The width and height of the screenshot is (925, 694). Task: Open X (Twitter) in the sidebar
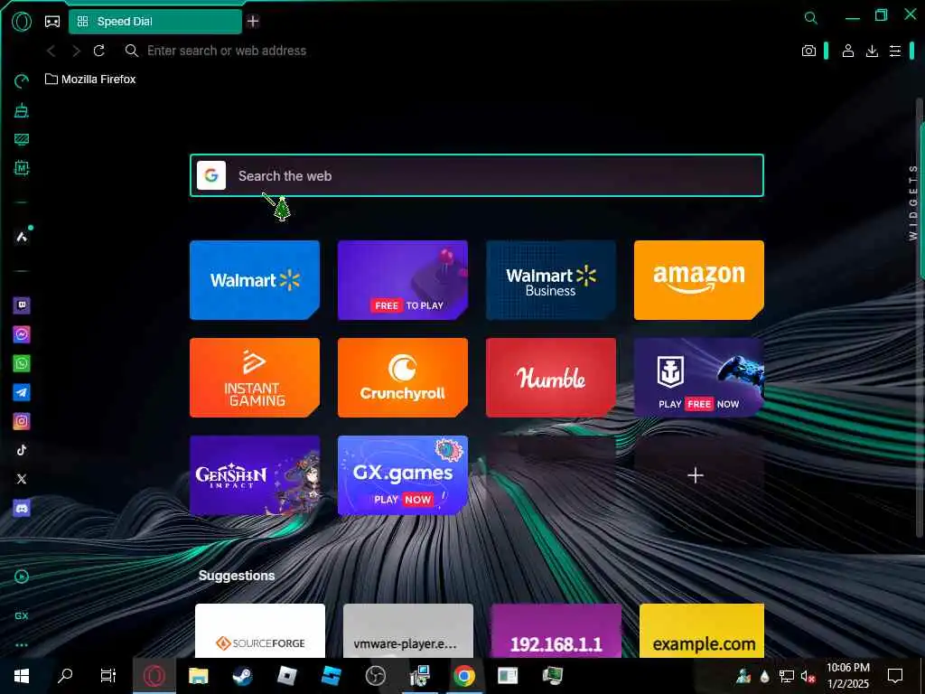pyautogui.click(x=22, y=479)
